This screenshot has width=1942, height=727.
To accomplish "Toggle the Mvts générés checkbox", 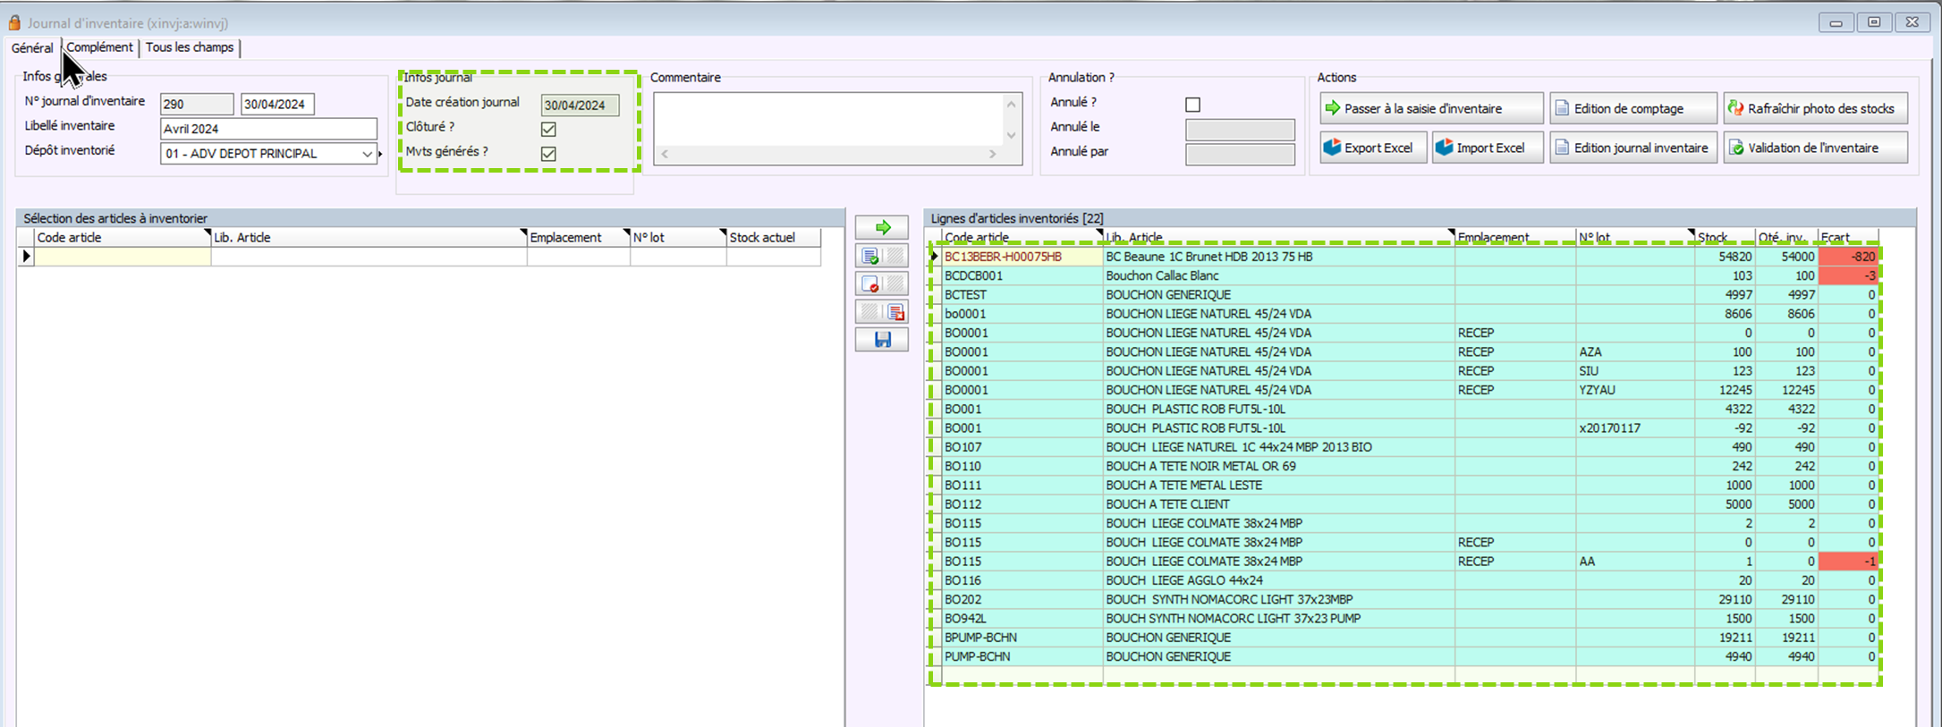I will (548, 154).
